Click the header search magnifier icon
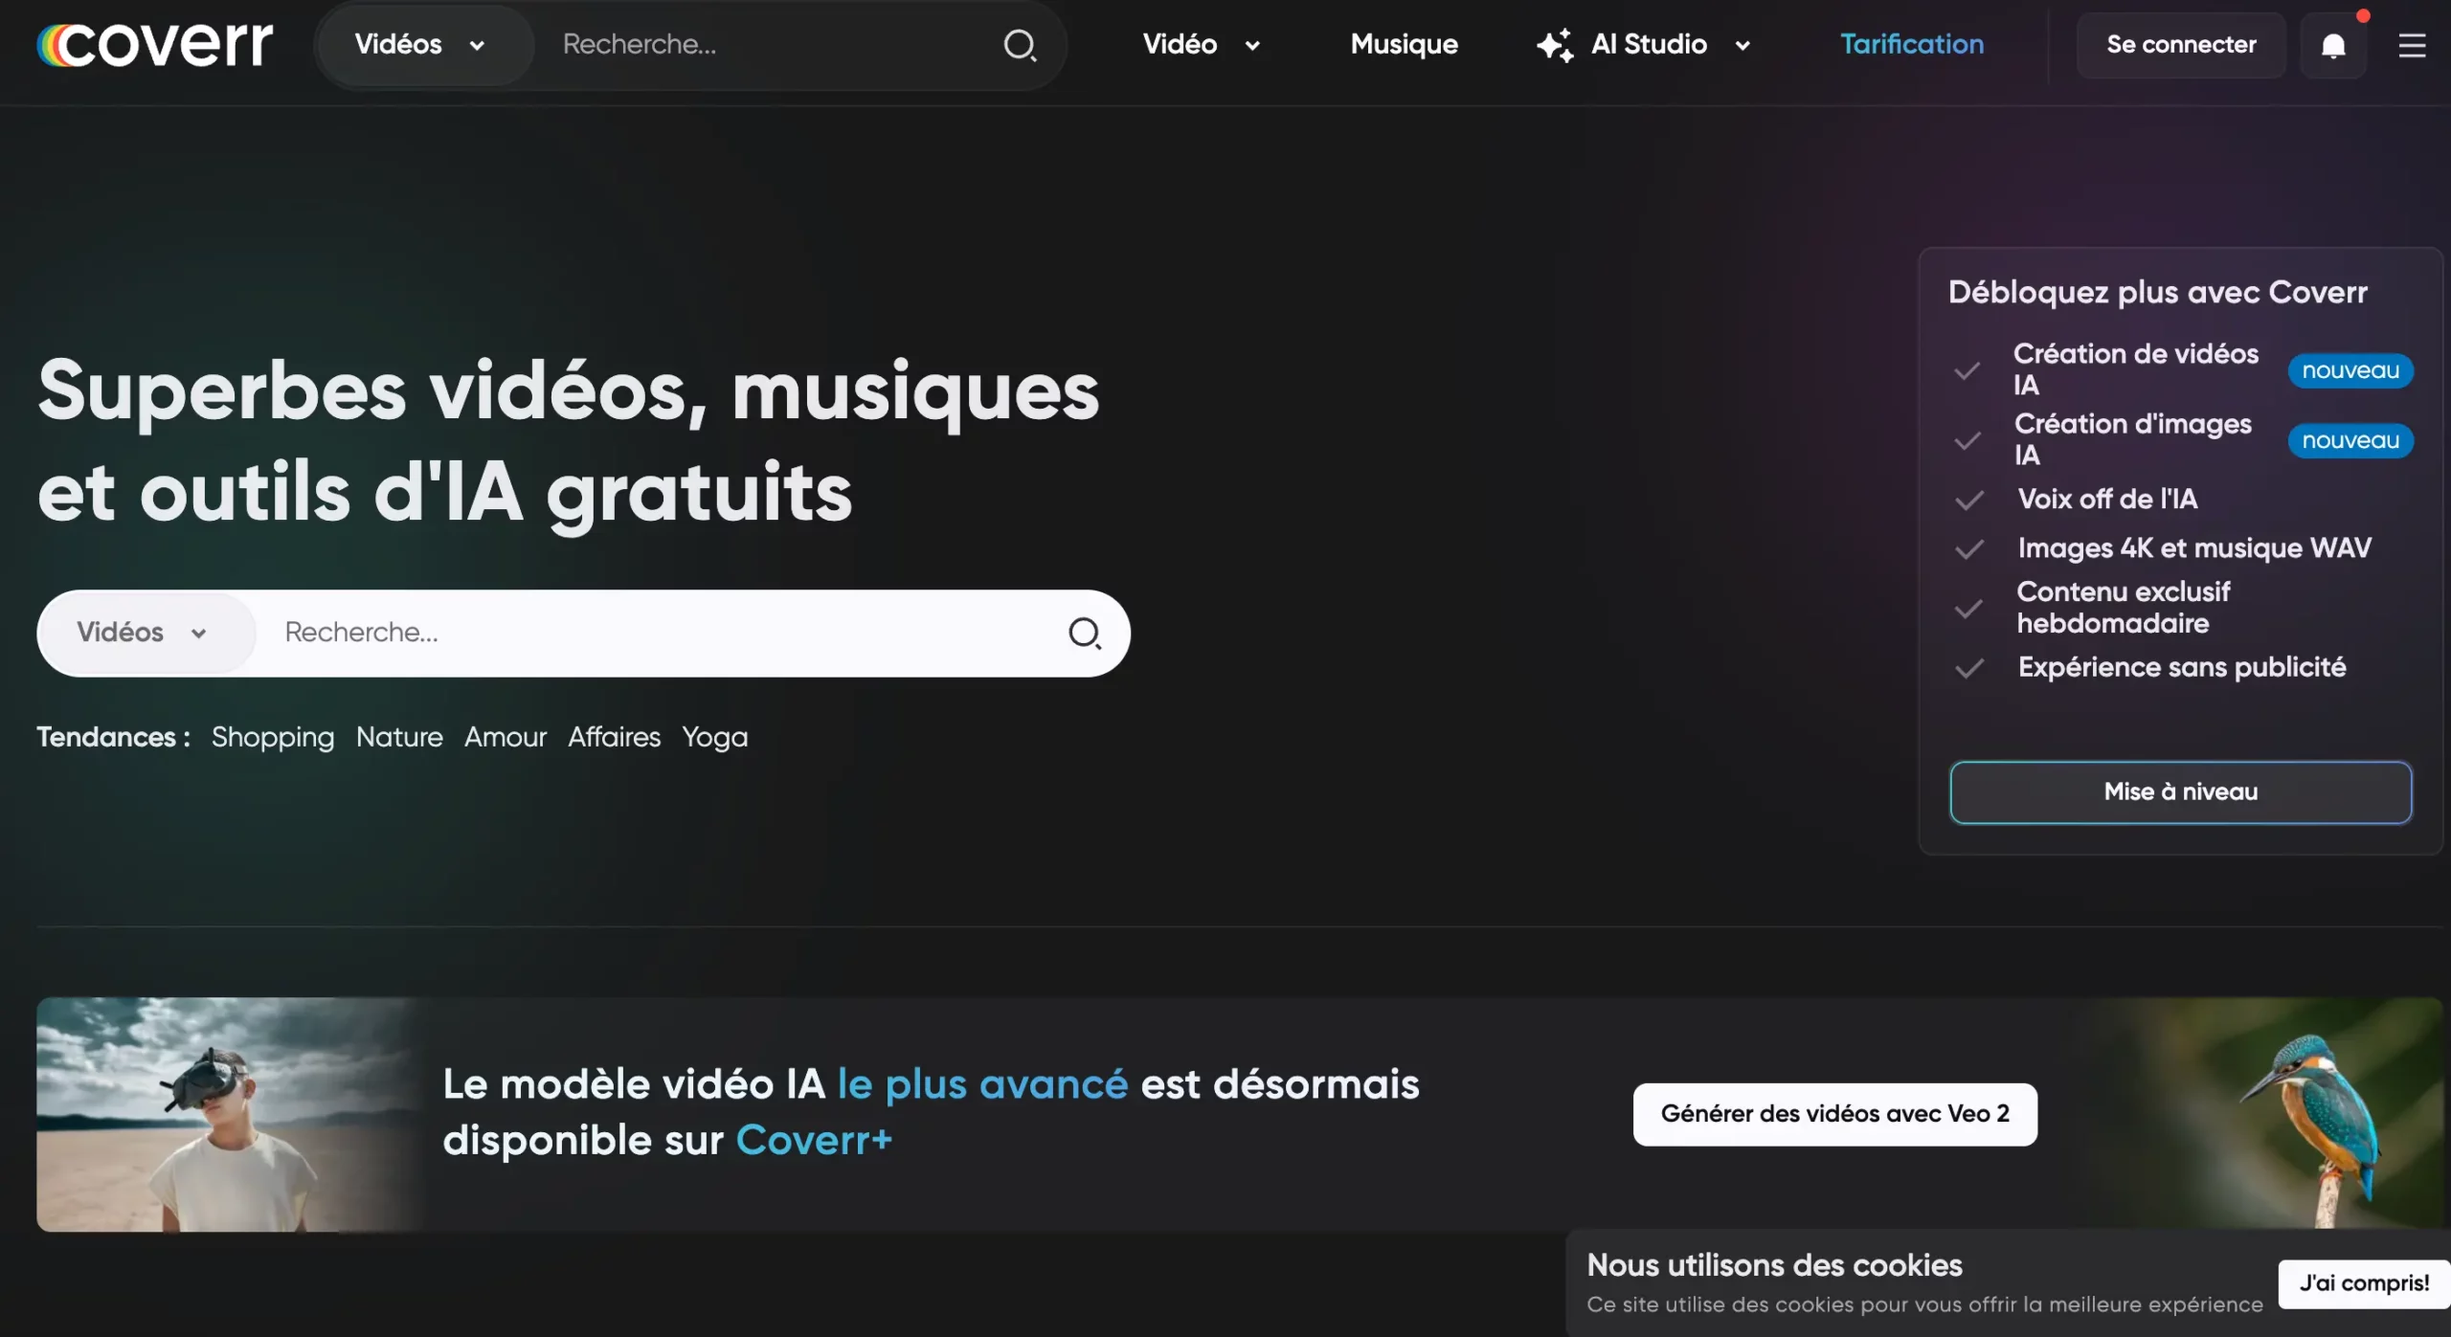2451x1337 pixels. [x=1020, y=45]
